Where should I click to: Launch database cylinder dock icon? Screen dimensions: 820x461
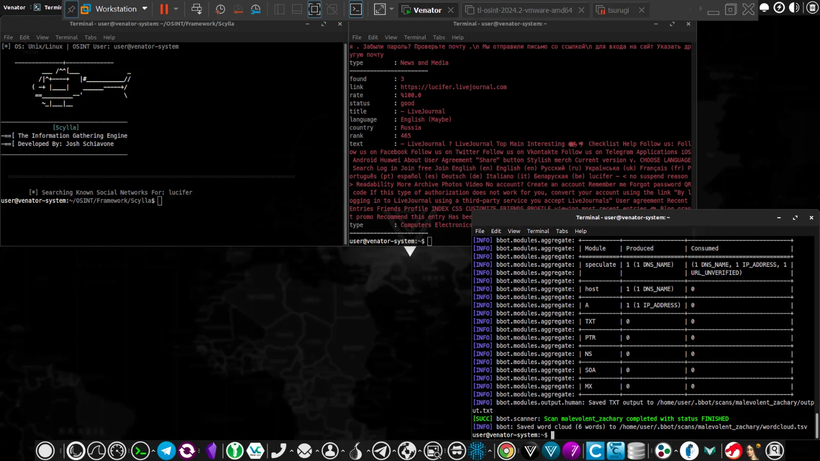(x=636, y=451)
